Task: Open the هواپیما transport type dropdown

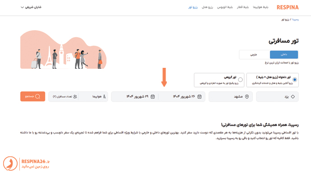Action: coord(93,97)
